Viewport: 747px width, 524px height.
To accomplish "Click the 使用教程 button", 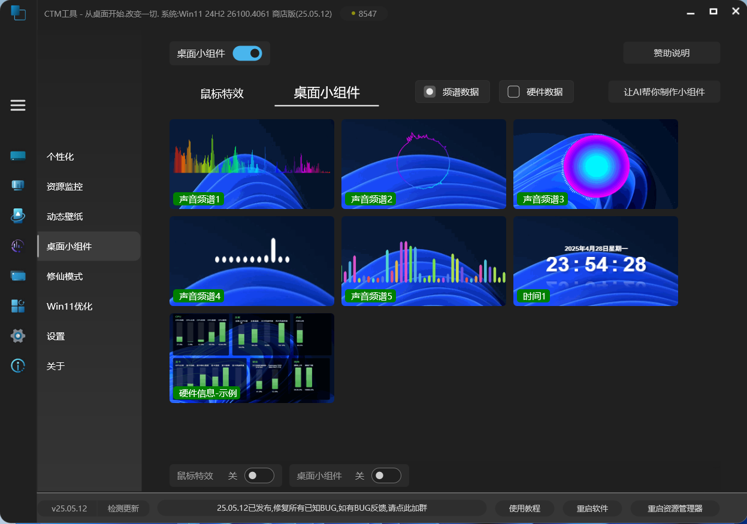I will click(525, 508).
